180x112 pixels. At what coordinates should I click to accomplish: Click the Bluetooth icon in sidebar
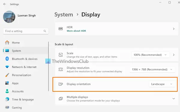tap(7, 59)
